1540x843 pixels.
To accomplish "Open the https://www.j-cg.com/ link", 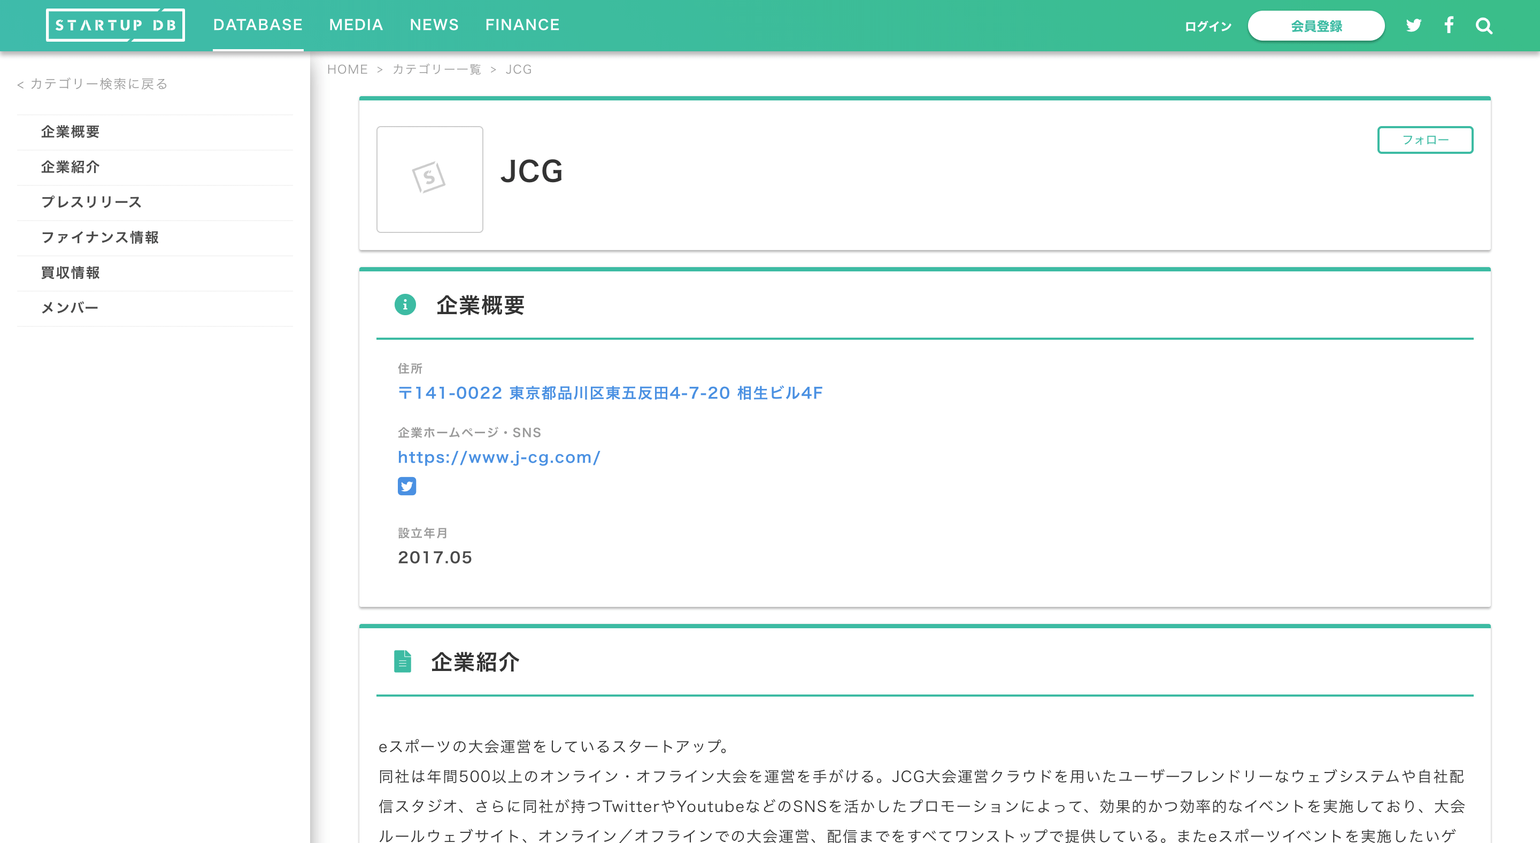I will click(499, 457).
